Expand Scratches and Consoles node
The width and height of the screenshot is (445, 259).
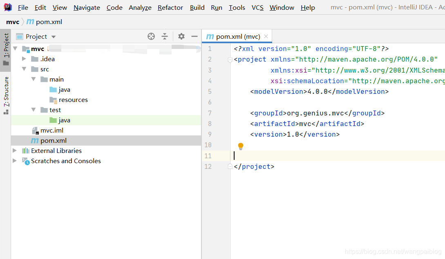pyautogui.click(x=14, y=161)
